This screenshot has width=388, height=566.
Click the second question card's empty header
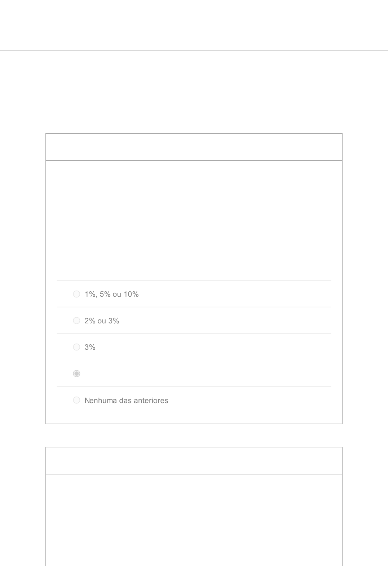[x=194, y=461]
